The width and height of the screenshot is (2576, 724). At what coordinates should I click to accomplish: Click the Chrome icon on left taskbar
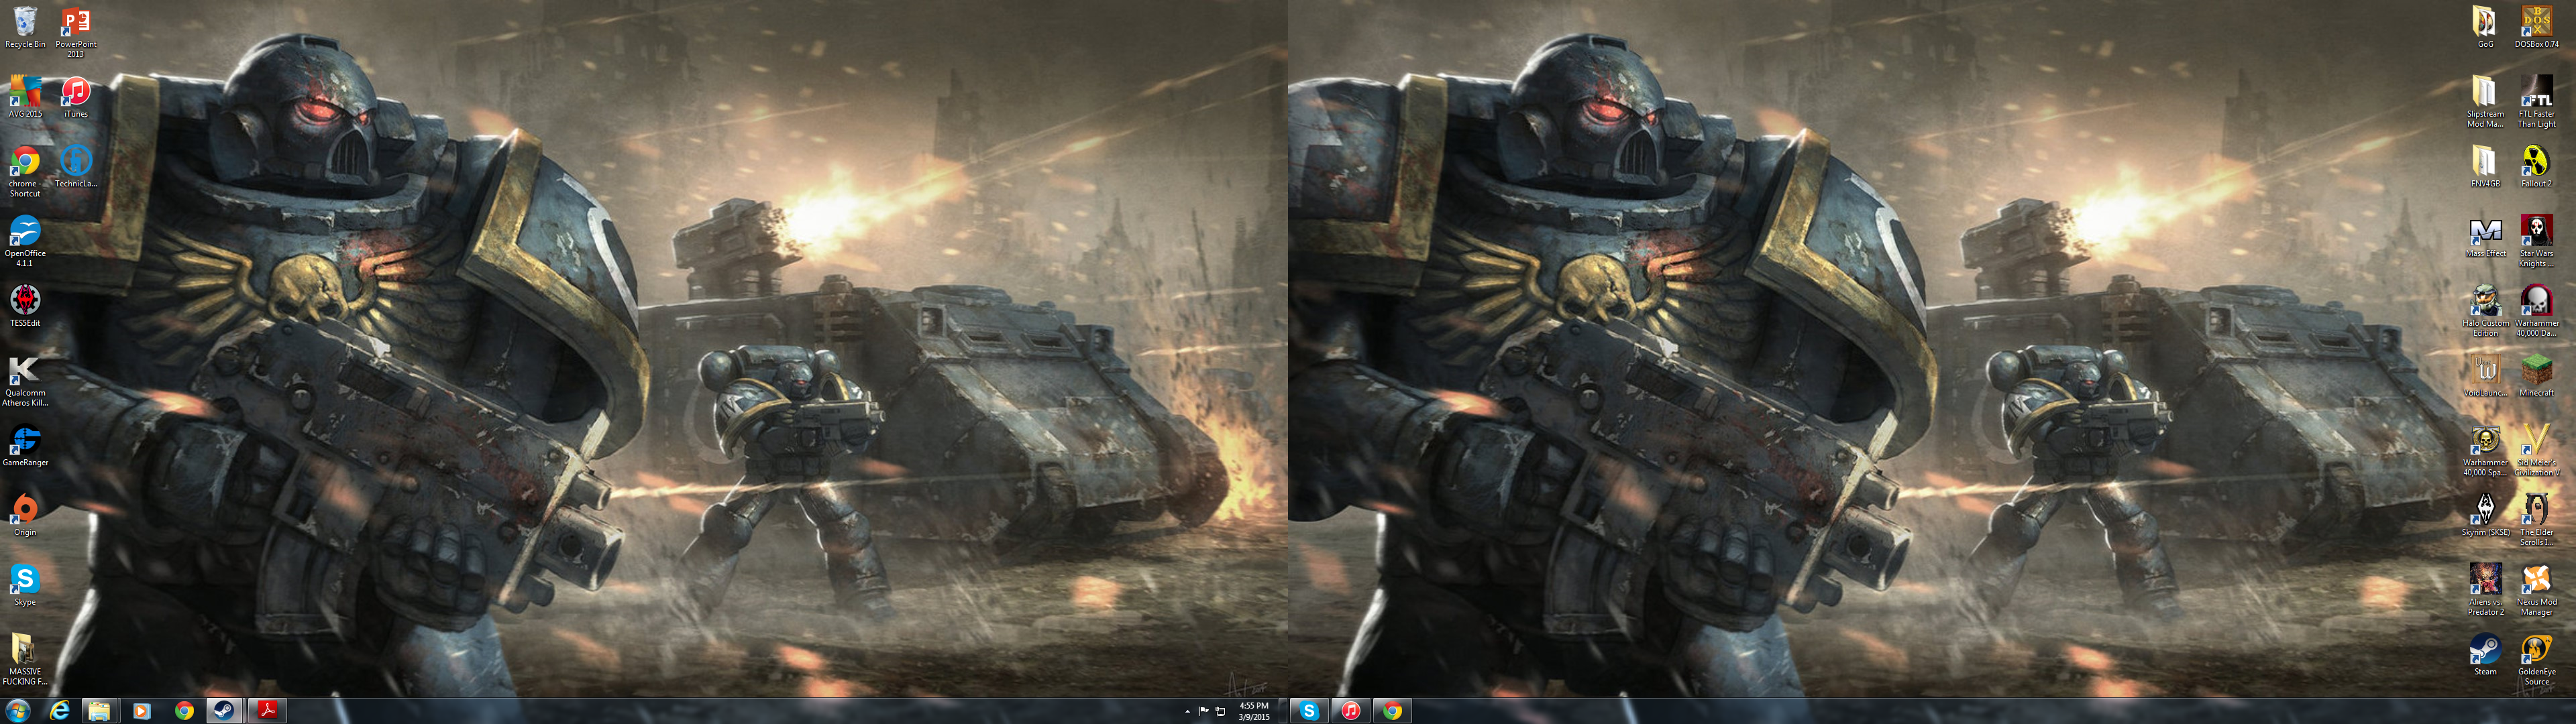[x=183, y=711]
